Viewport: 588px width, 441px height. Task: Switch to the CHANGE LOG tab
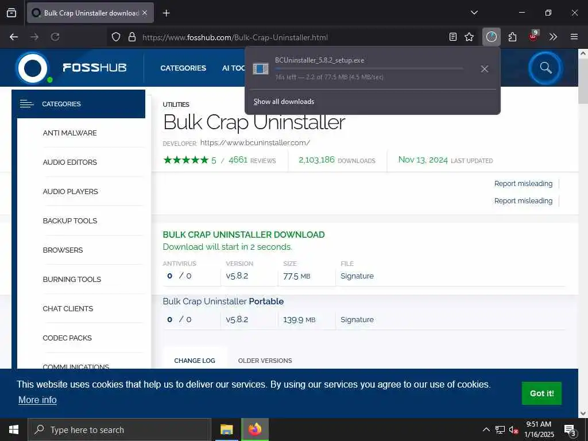(x=195, y=361)
